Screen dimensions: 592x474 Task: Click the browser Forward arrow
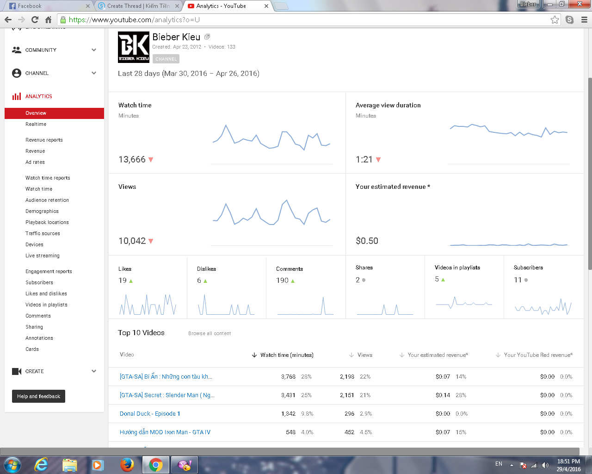(21, 19)
